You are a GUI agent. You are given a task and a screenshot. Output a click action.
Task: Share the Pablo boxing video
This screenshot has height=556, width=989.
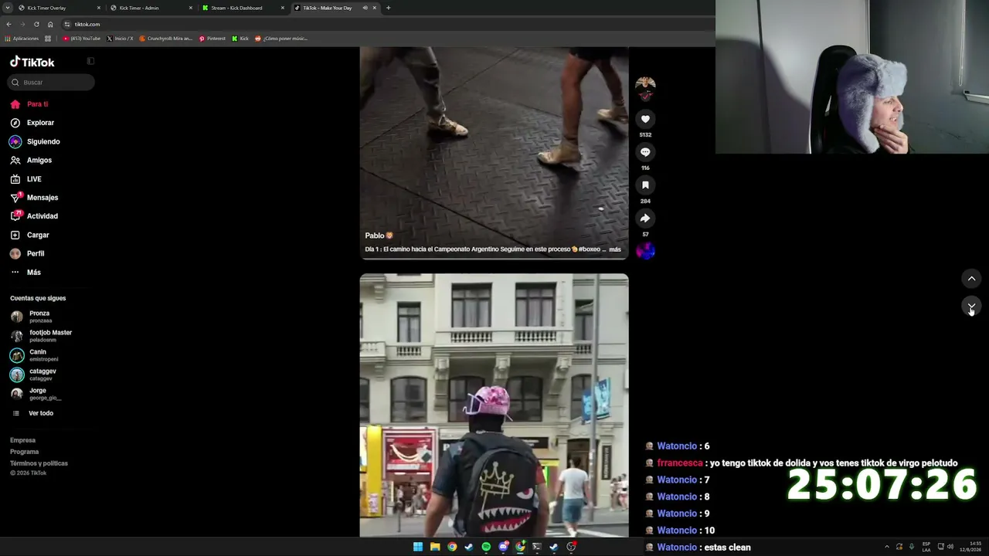coord(645,219)
